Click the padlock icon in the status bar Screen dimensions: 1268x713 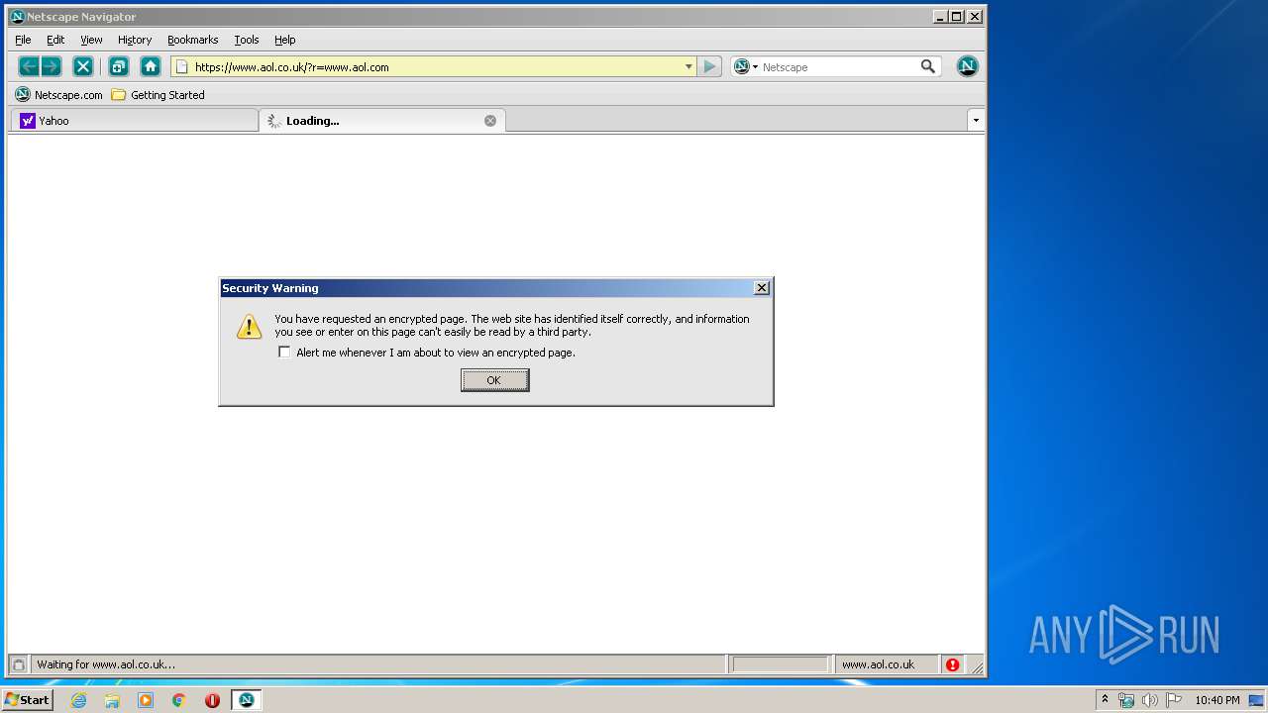(x=18, y=664)
